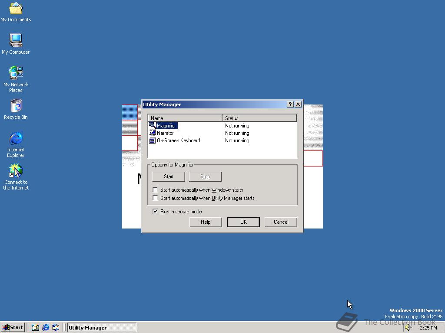Click the Narrator icon in the list
This screenshot has height=333, width=445.
pos(153,133)
